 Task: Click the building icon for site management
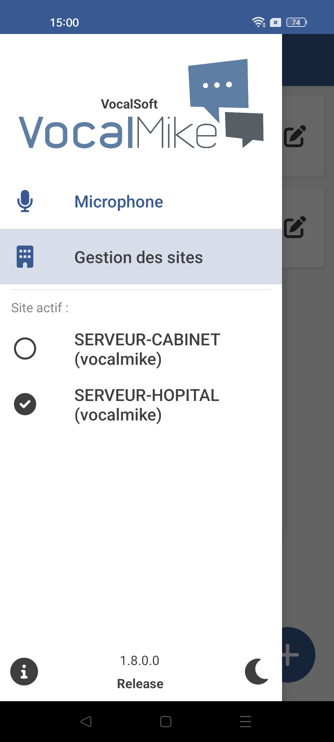25,257
